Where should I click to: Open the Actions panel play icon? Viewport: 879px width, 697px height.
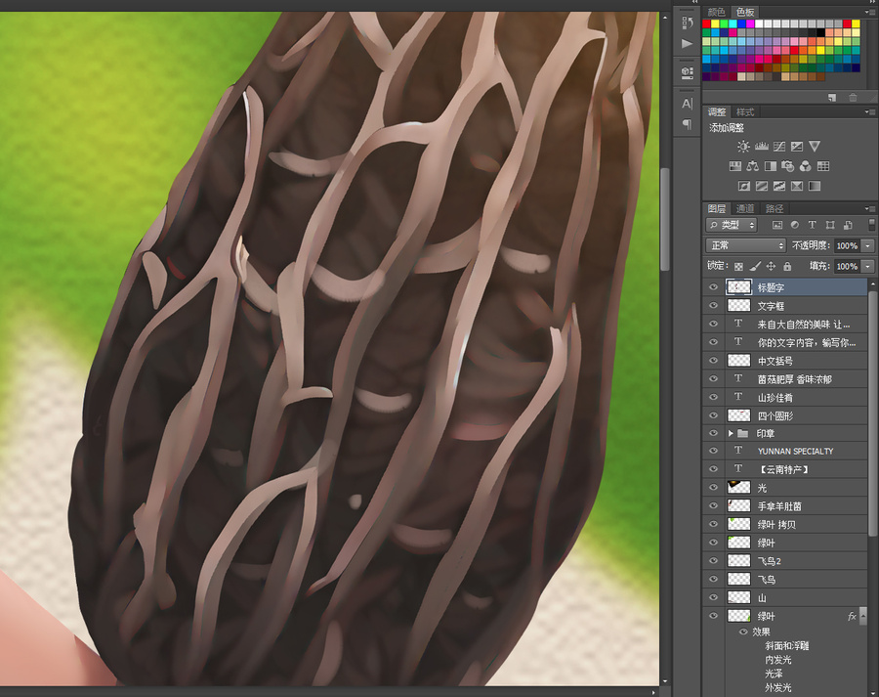[x=688, y=44]
